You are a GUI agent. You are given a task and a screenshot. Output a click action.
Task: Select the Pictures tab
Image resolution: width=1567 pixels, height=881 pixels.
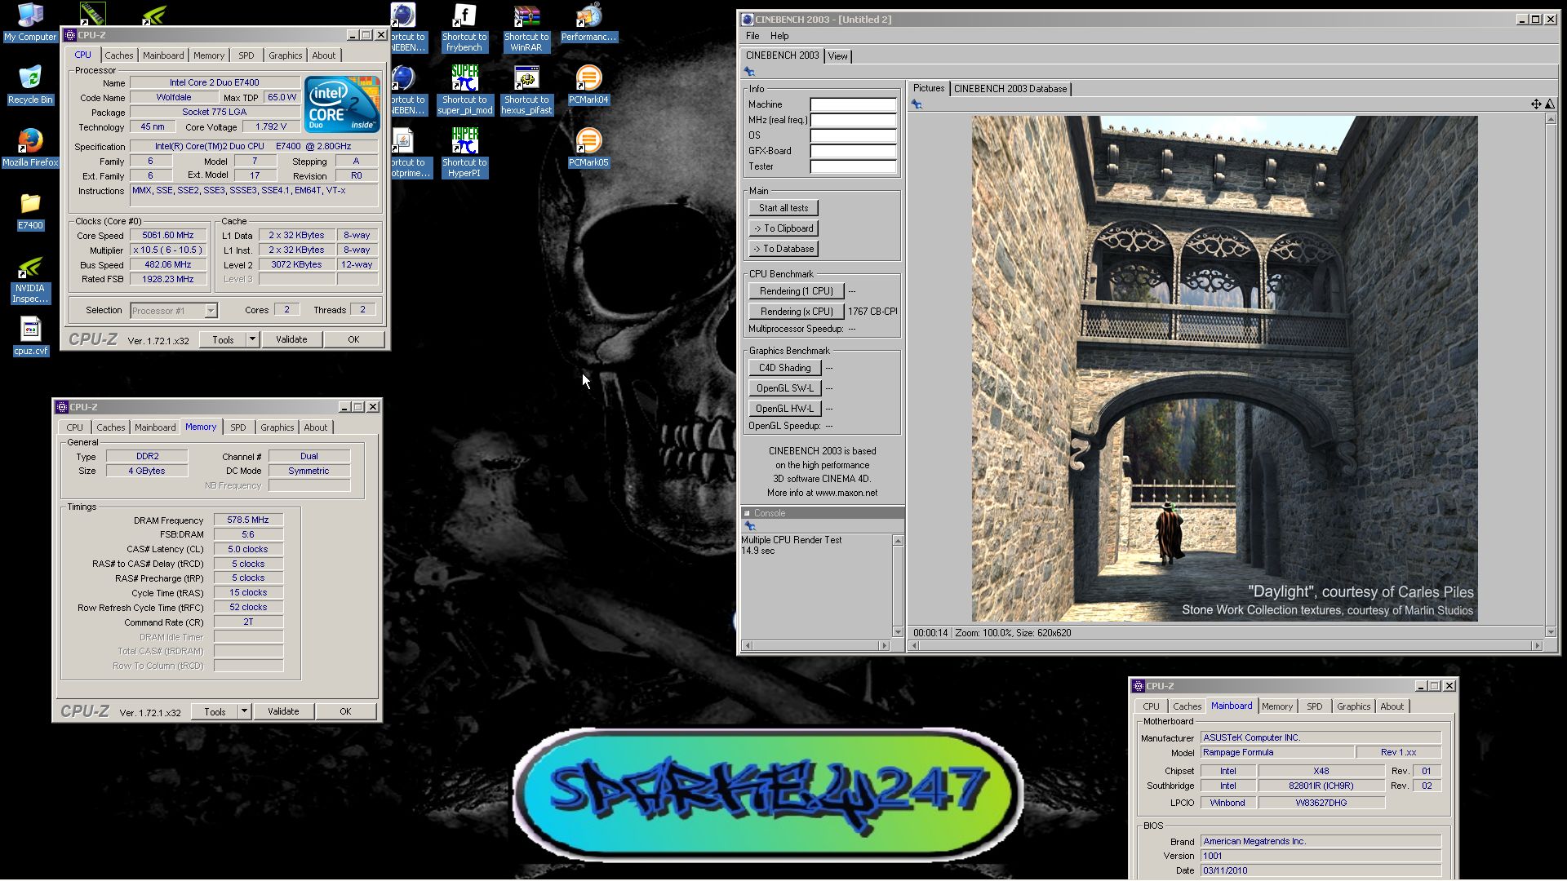pos(928,88)
